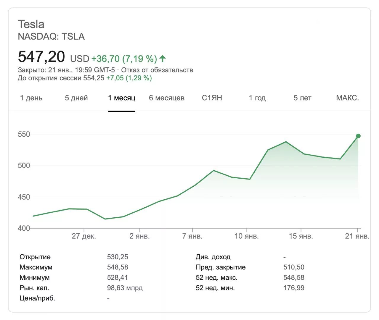Click the '400' y-axis label
The image size is (379, 320).
[24, 228]
